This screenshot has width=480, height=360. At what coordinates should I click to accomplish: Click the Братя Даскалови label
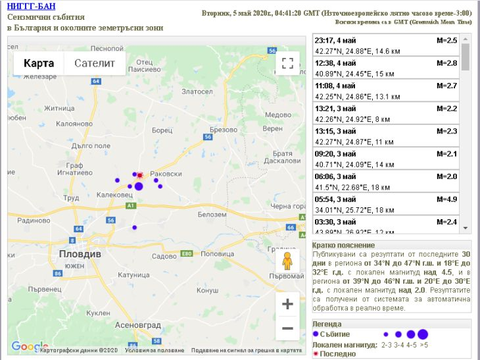click(282, 157)
